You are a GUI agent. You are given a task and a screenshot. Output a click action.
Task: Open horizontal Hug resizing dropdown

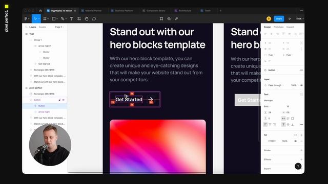(272, 55)
